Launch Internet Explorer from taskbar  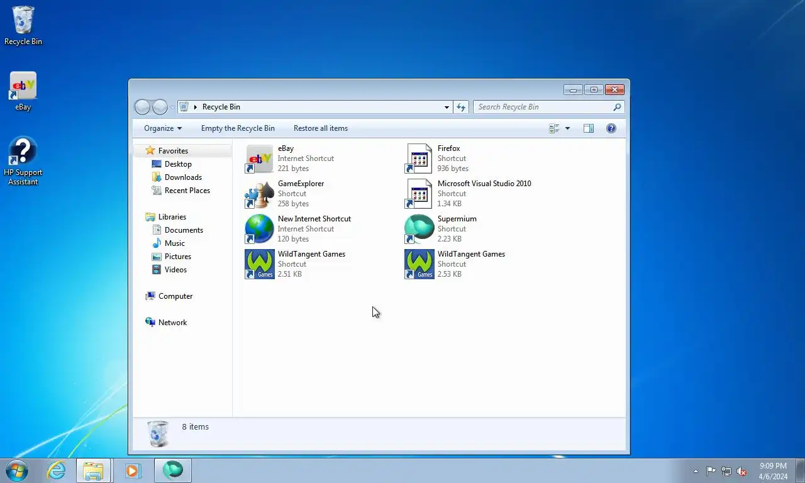click(56, 470)
